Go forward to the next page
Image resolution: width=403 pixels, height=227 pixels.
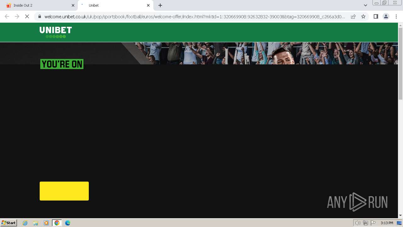tap(17, 16)
